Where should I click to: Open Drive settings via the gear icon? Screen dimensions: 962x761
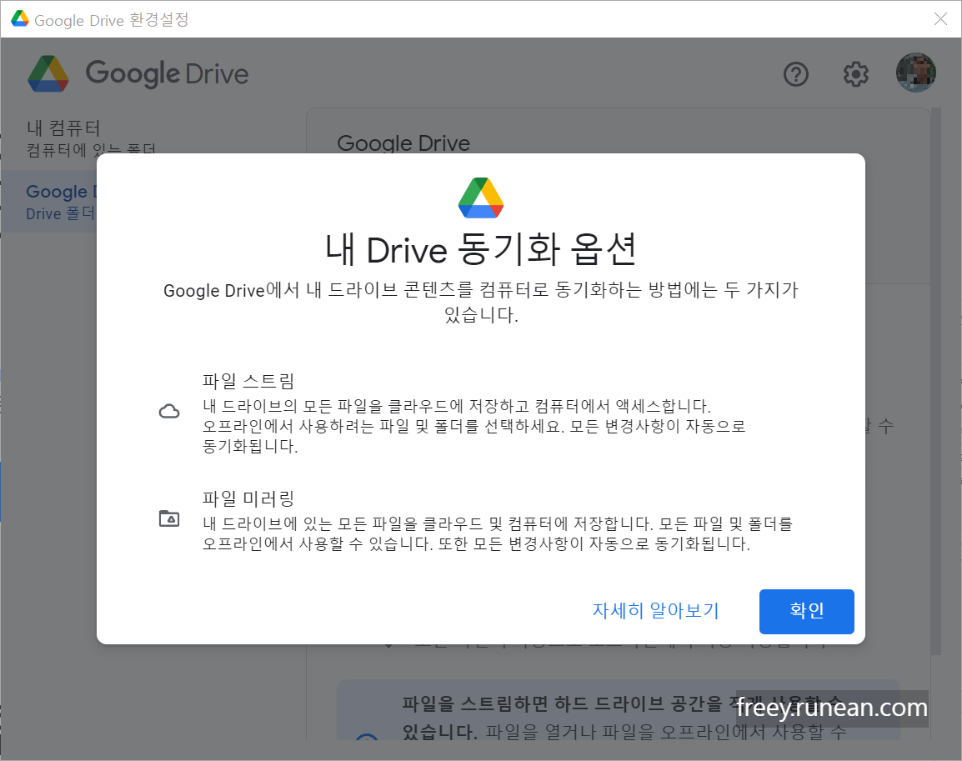coord(855,74)
